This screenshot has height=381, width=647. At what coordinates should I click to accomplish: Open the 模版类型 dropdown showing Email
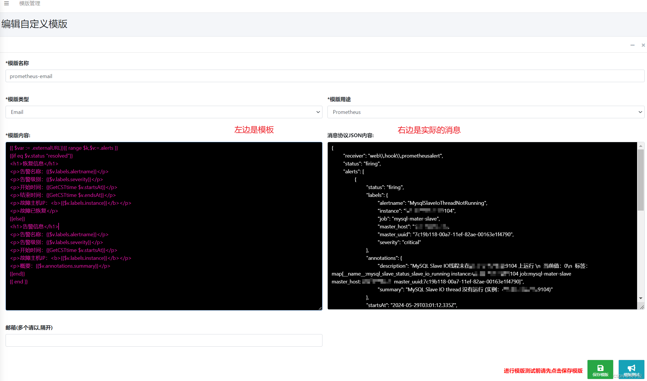pos(164,112)
